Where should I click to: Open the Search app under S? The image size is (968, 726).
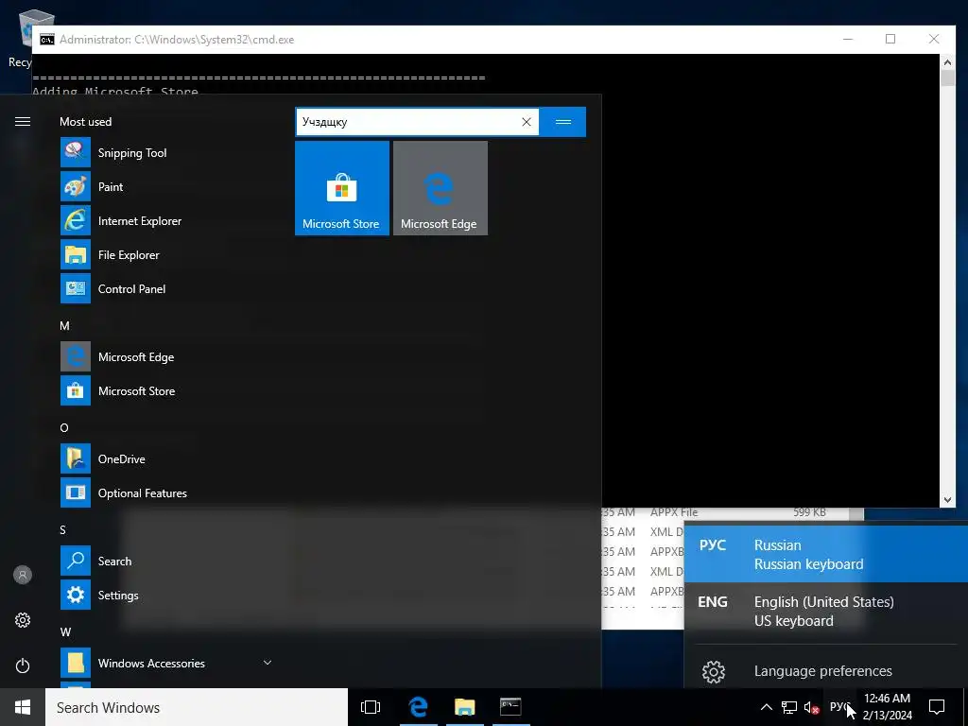coord(166,562)
